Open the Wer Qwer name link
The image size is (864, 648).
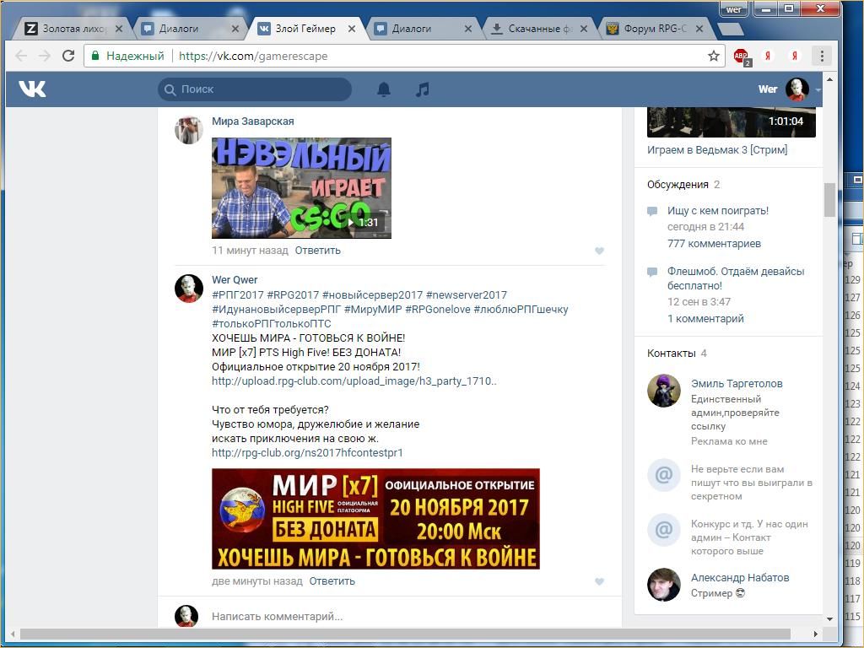[x=235, y=280]
